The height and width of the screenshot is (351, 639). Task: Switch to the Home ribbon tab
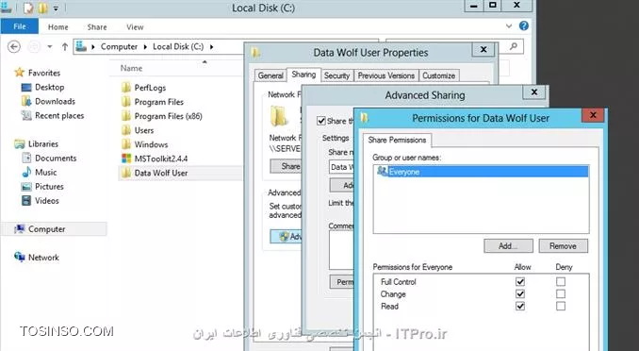(57, 27)
